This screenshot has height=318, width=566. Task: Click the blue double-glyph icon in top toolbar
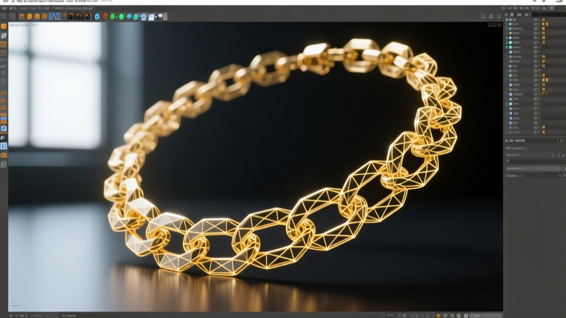coord(55,16)
